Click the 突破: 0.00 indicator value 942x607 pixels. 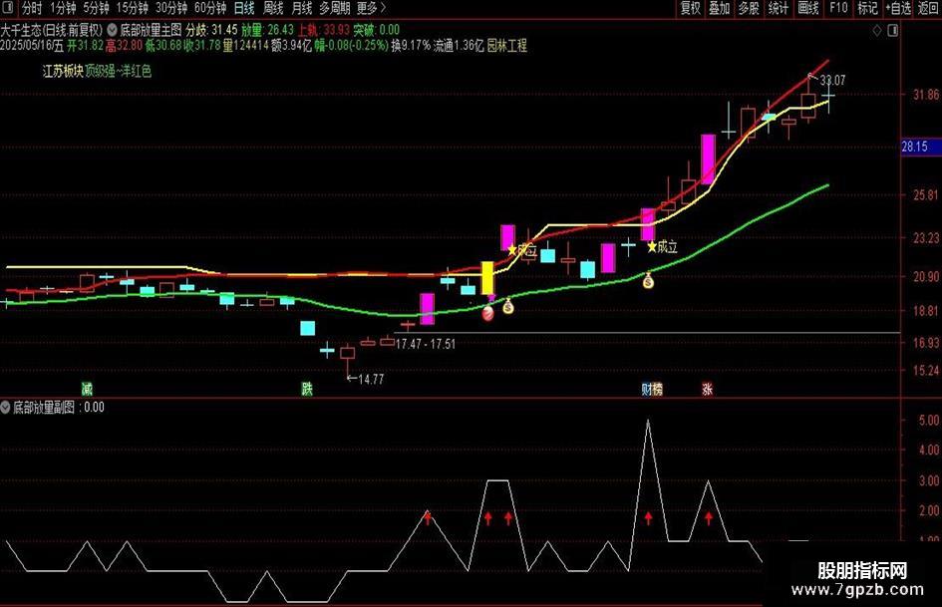tap(377, 30)
